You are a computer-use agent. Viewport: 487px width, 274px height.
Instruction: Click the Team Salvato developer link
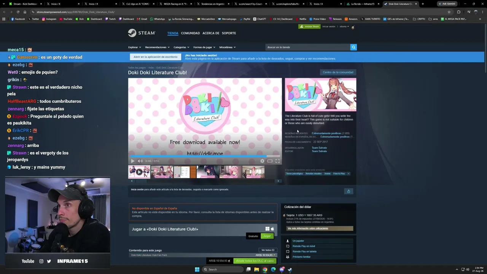[x=319, y=148]
